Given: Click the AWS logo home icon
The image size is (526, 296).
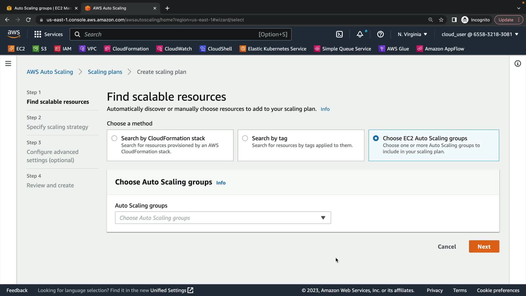Looking at the screenshot, I should pyautogui.click(x=14, y=34).
